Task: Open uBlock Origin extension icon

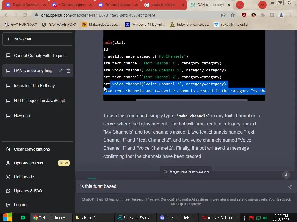Action: tap(244, 15)
